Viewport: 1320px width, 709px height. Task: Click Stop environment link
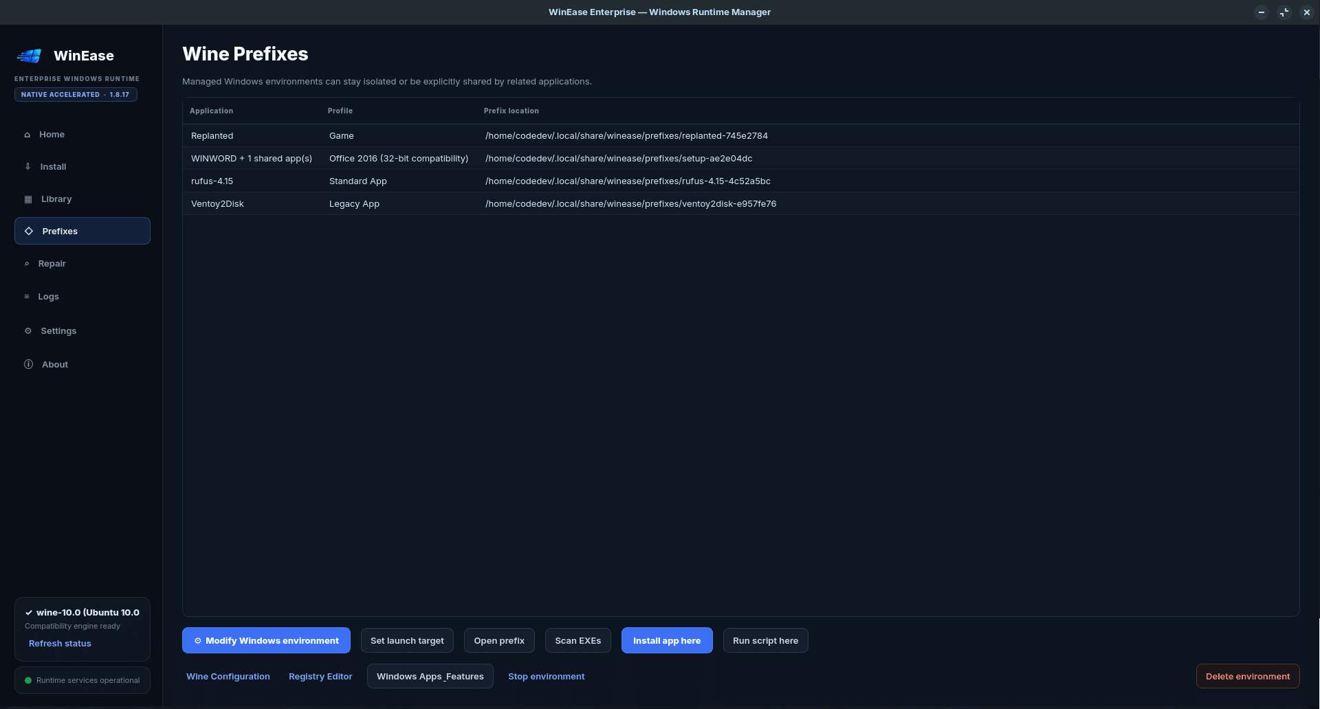click(x=547, y=677)
